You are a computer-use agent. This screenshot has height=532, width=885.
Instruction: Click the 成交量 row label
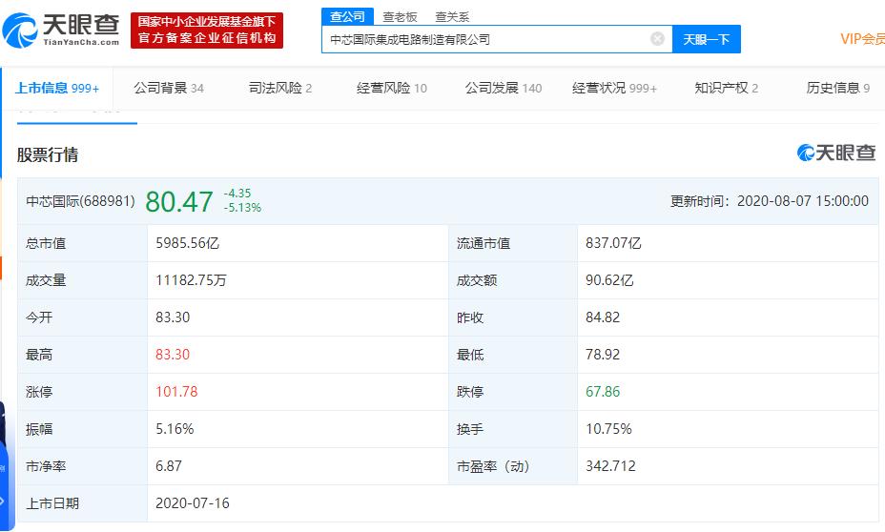[x=46, y=280]
